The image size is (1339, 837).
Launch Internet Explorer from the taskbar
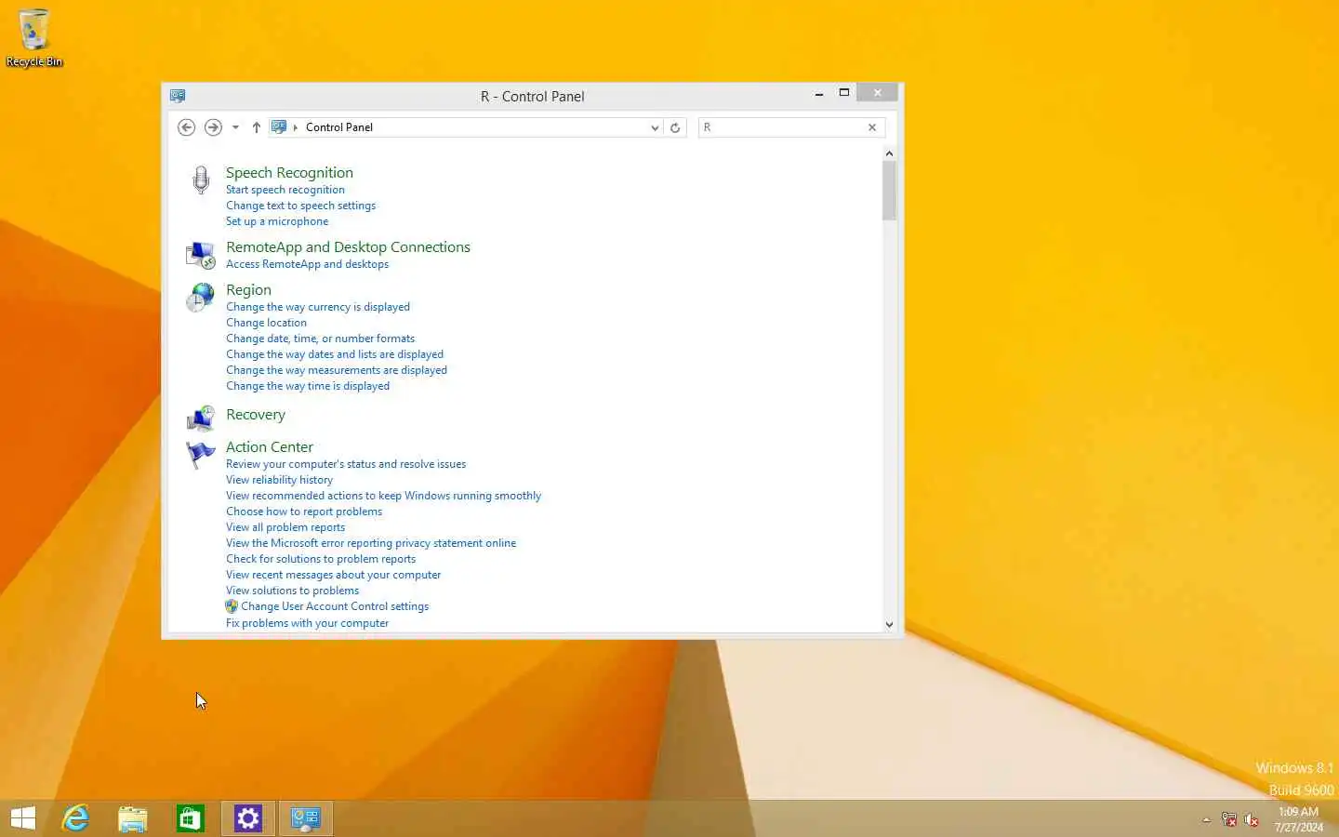(x=75, y=818)
